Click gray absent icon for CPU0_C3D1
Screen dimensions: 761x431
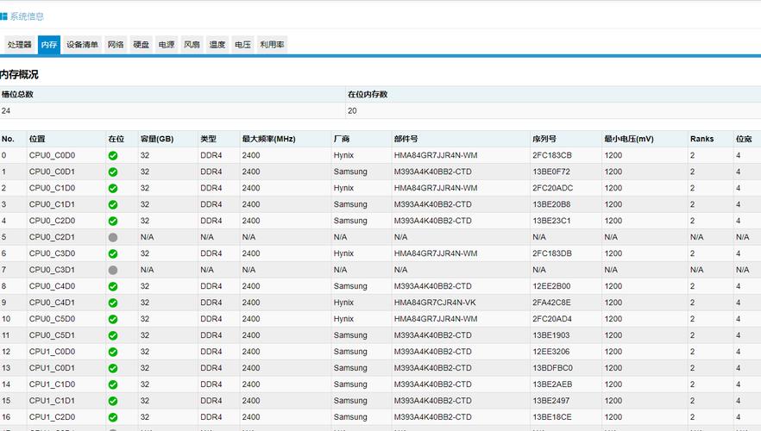(x=112, y=270)
